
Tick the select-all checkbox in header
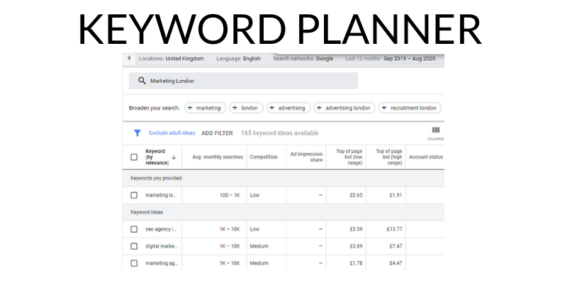pos(134,157)
